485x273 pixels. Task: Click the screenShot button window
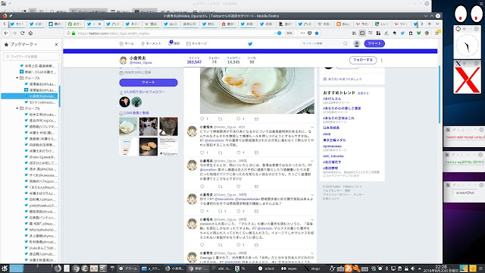coord(465,193)
